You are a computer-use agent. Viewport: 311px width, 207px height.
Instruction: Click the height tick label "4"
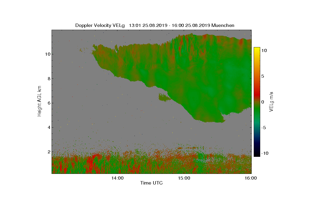[x=49, y=127]
